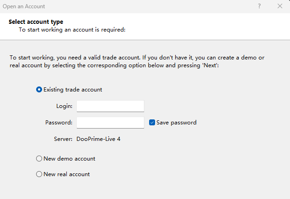Click the Save password label text
Viewport: 290px width, 199px height.
tap(176, 123)
